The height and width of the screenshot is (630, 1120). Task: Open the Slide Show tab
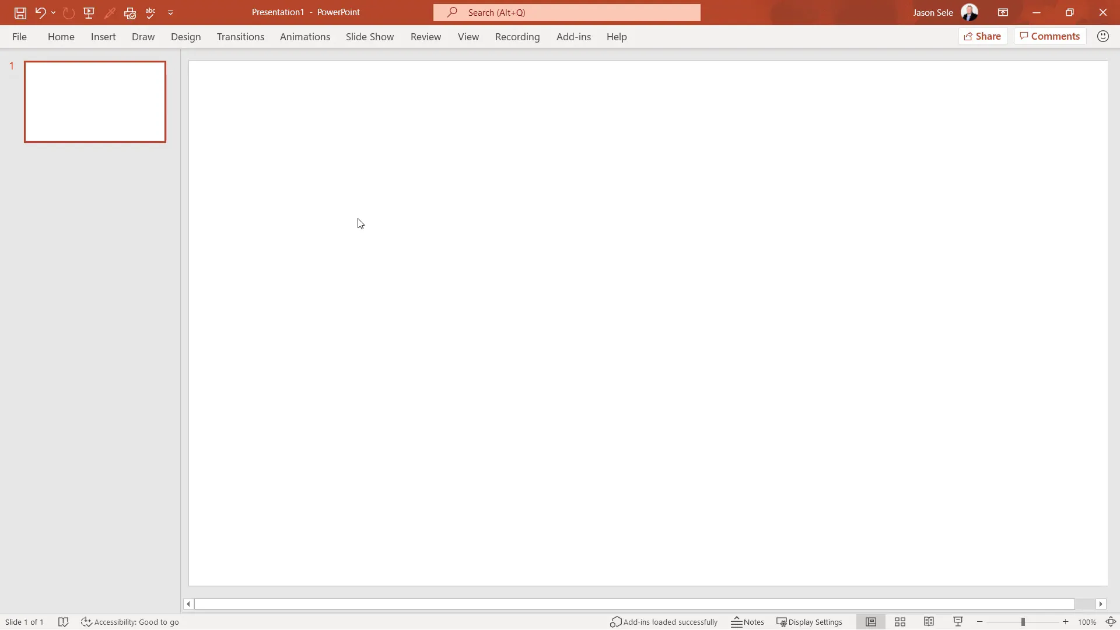pyautogui.click(x=370, y=37)
